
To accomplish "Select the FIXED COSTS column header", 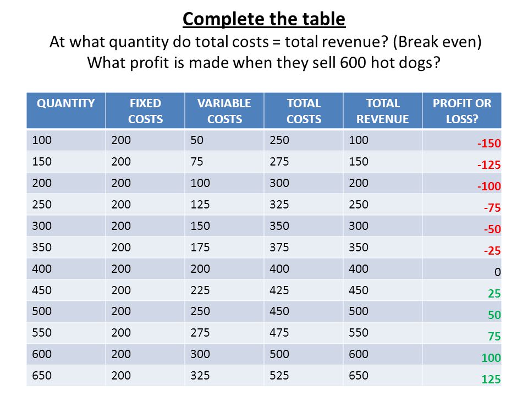I will 145,111.
